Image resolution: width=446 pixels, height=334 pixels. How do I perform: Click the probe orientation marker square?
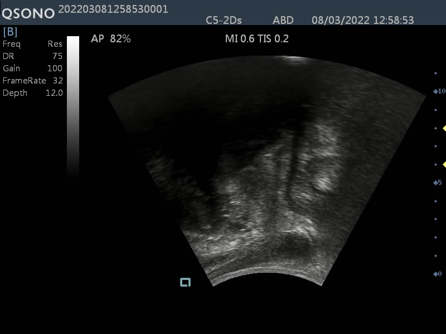click(185, 282)
